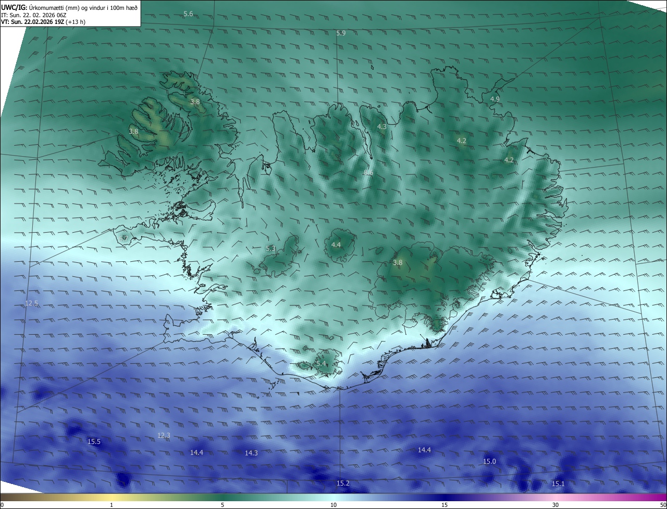Viewport: 667px width, 509px height.
Task: Click the map value label 15.2
Action: click(343, 483)
